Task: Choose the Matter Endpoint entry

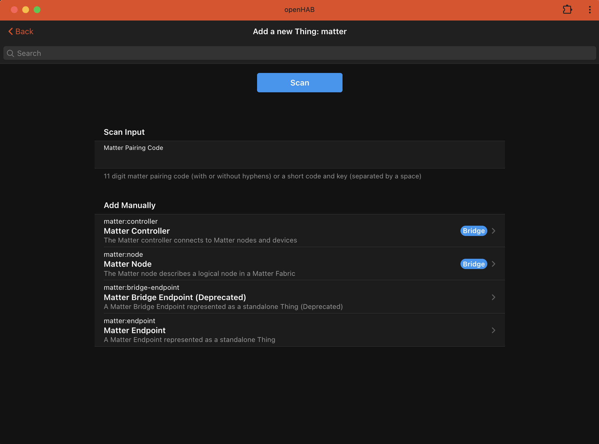Action: click(x=135, y=330)
